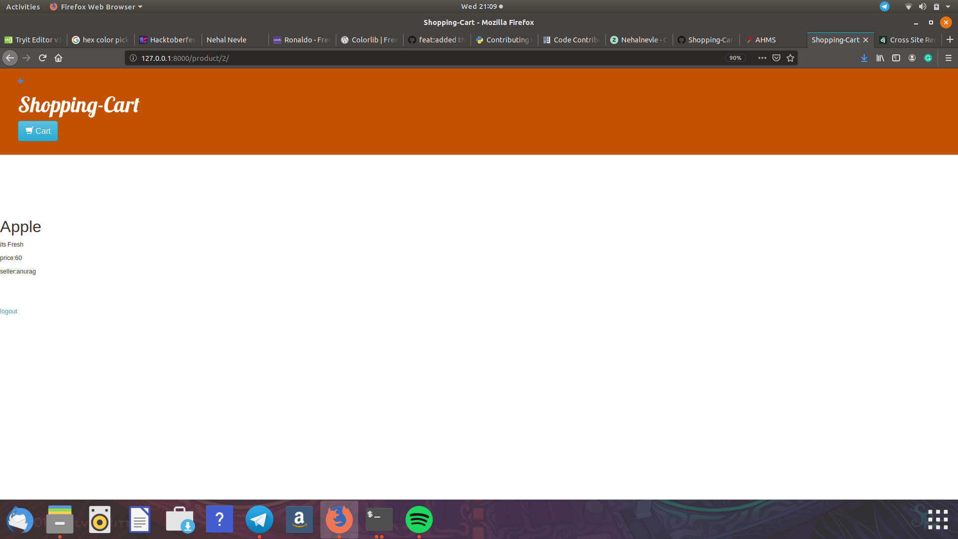Save page to Pocket icon
Image resolution: width=958 pixels, height=539 pixels.
click(776, 58)
